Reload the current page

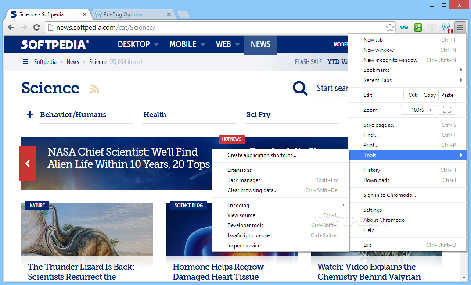(36, 28)
